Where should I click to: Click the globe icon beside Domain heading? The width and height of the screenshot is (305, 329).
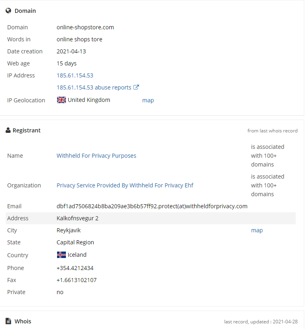(8, 10)
